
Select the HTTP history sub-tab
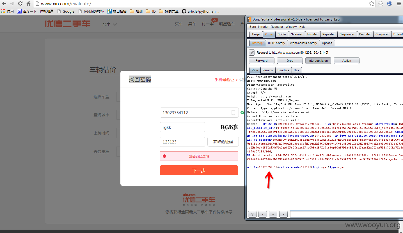pyautogui.click(x=276, y=43)
